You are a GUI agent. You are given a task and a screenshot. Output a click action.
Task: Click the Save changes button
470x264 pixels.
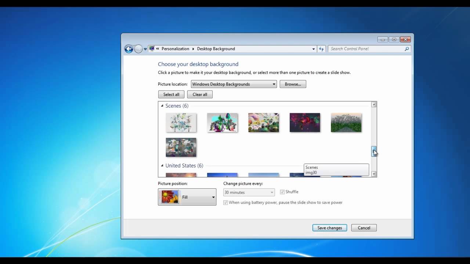(329, 228)
